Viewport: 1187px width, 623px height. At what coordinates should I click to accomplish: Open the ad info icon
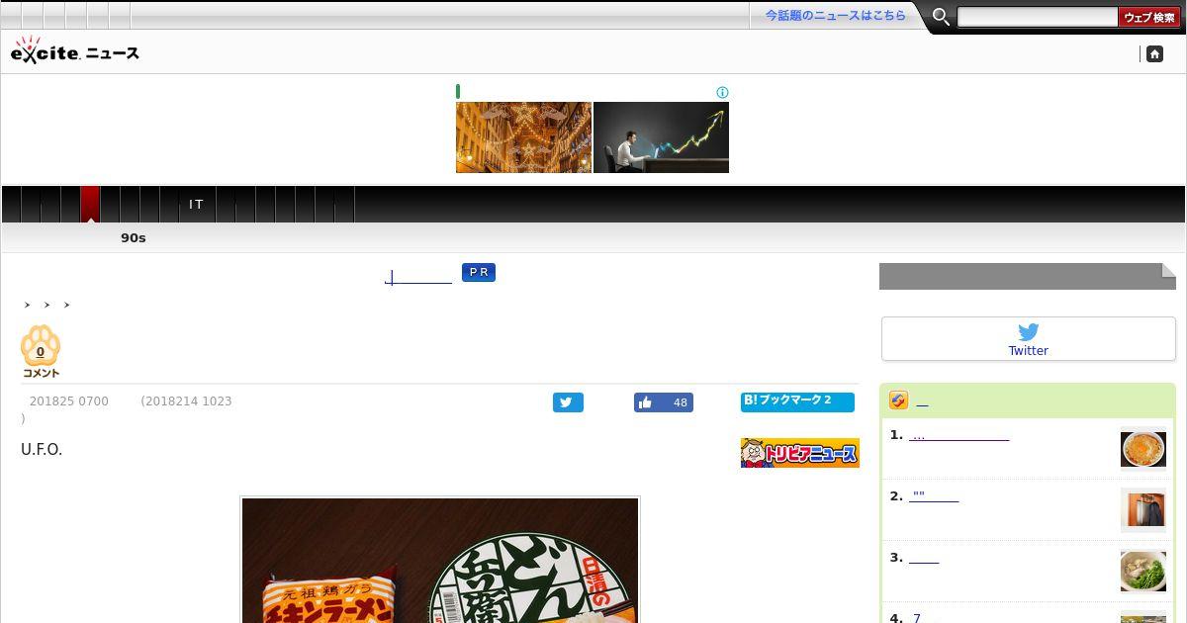(722, 93)
